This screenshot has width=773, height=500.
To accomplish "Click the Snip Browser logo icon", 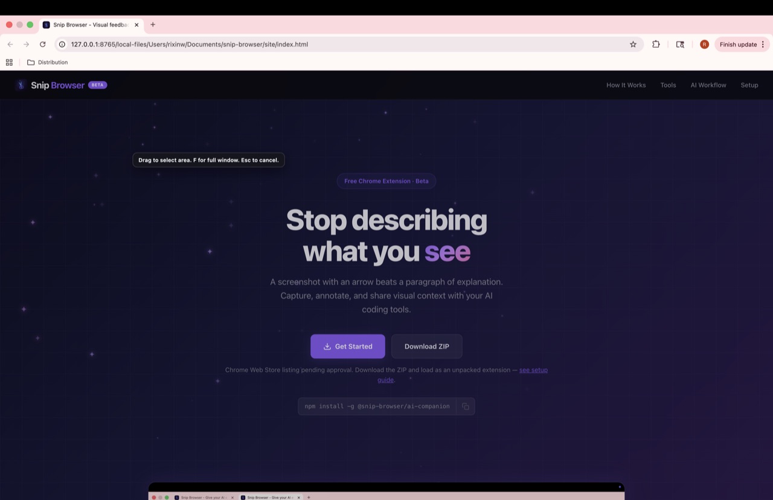I will (21, 85).
